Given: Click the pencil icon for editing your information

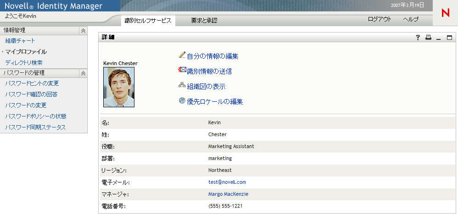Looking at the screenshot, I should (182, 55).
